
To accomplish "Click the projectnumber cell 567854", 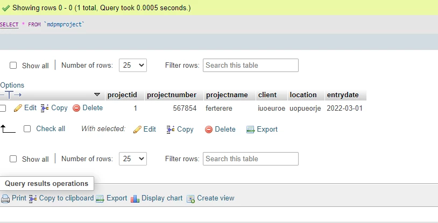I will (185, 109).
